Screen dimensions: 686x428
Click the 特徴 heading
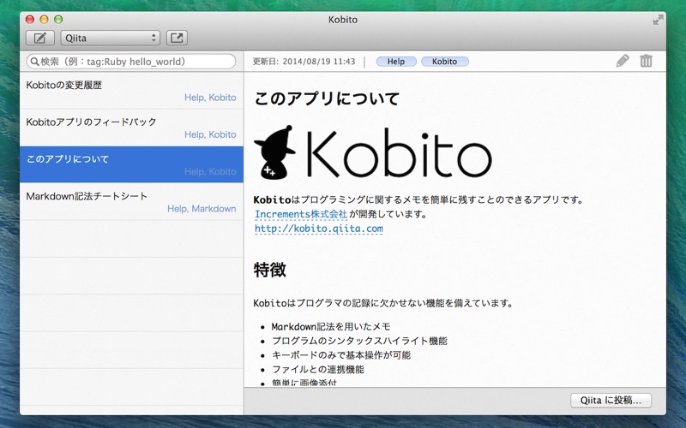point(270,270)
